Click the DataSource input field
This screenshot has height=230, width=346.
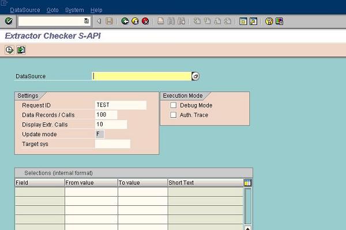(x=141, y=76)
